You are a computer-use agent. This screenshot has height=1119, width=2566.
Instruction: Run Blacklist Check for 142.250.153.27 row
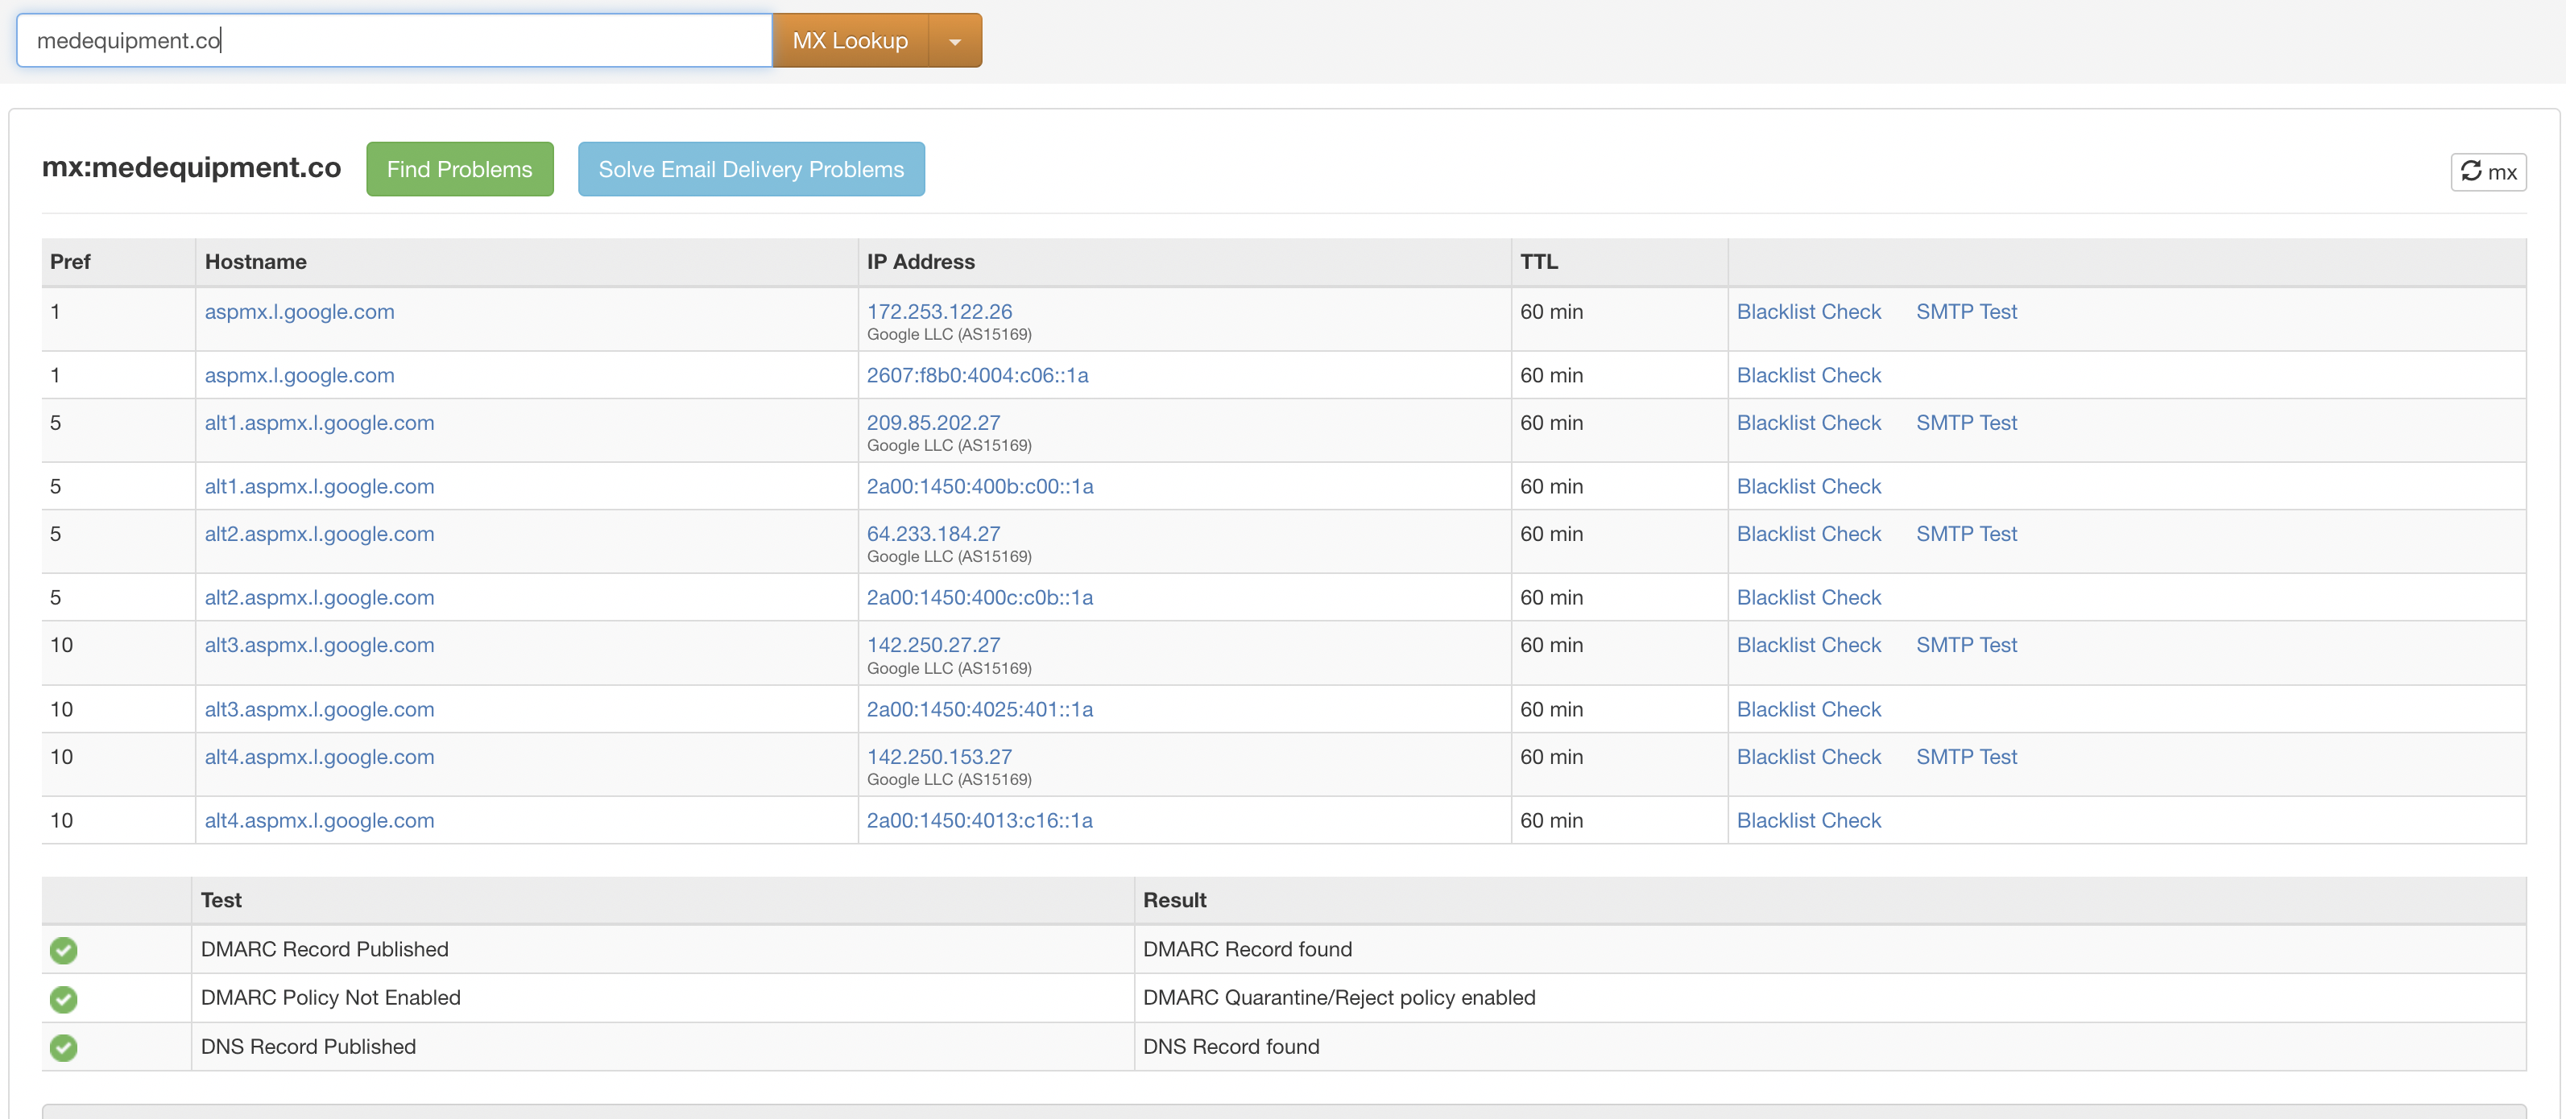click(1809, 757)
